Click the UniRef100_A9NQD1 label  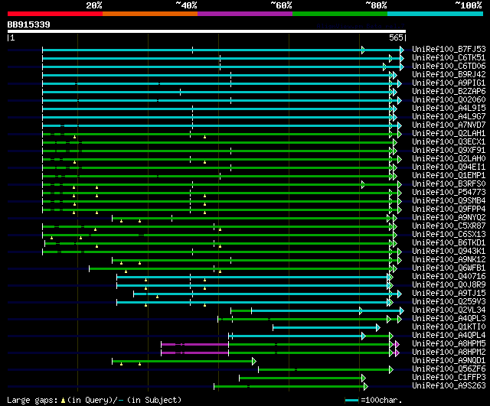click(x=449, y=361)
